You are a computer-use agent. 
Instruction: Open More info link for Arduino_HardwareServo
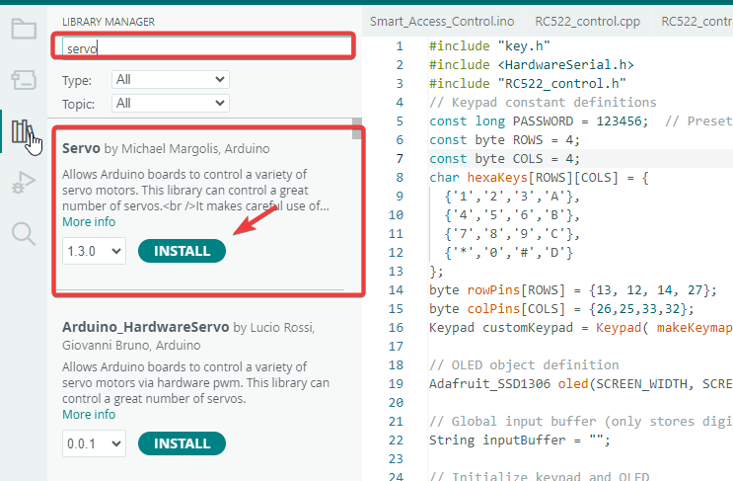89,415
